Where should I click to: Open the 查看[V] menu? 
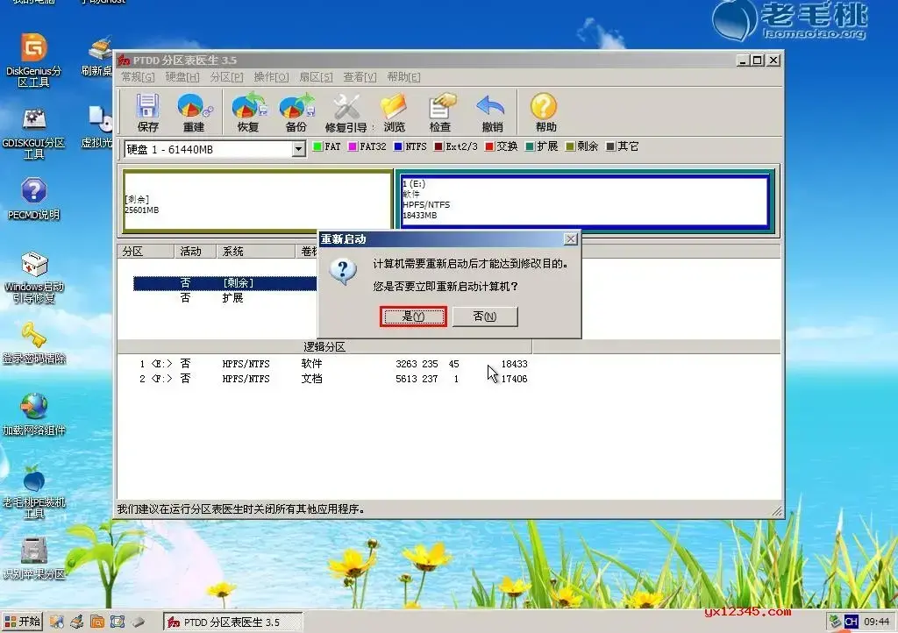(x=360, y=76)
